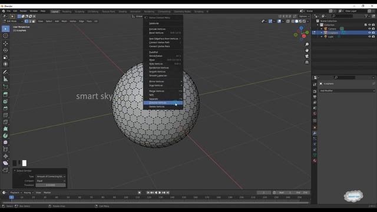
Task: Activate the Transform tool
Action: 5,64
